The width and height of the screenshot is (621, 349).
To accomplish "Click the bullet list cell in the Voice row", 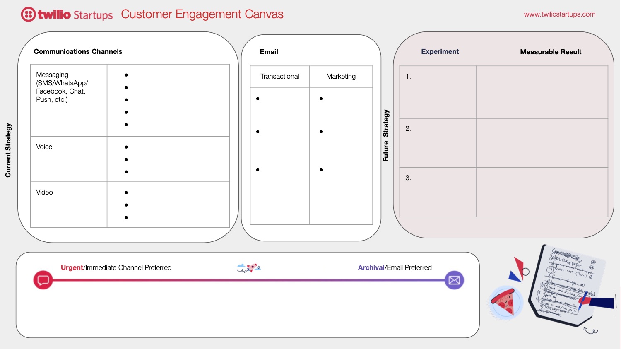I will pyautogui.click(x=168, y=159).
